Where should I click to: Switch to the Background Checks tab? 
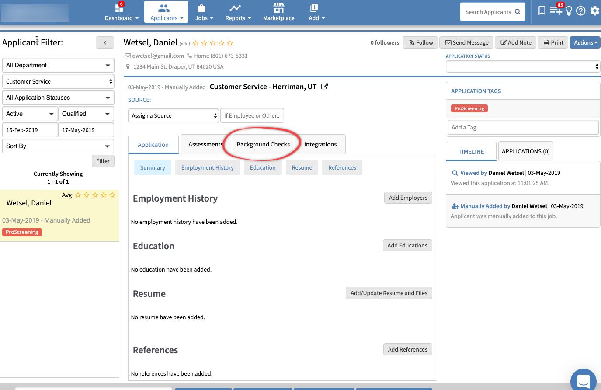click(x=263, y=144)
